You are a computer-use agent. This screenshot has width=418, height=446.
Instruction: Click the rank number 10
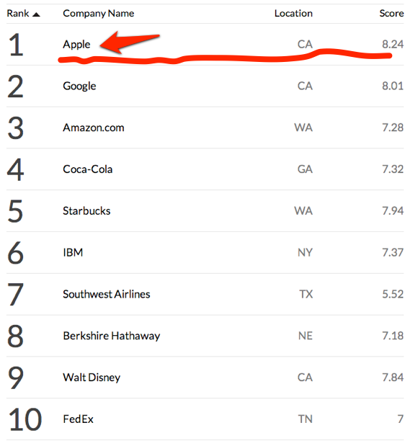point(25,419)
